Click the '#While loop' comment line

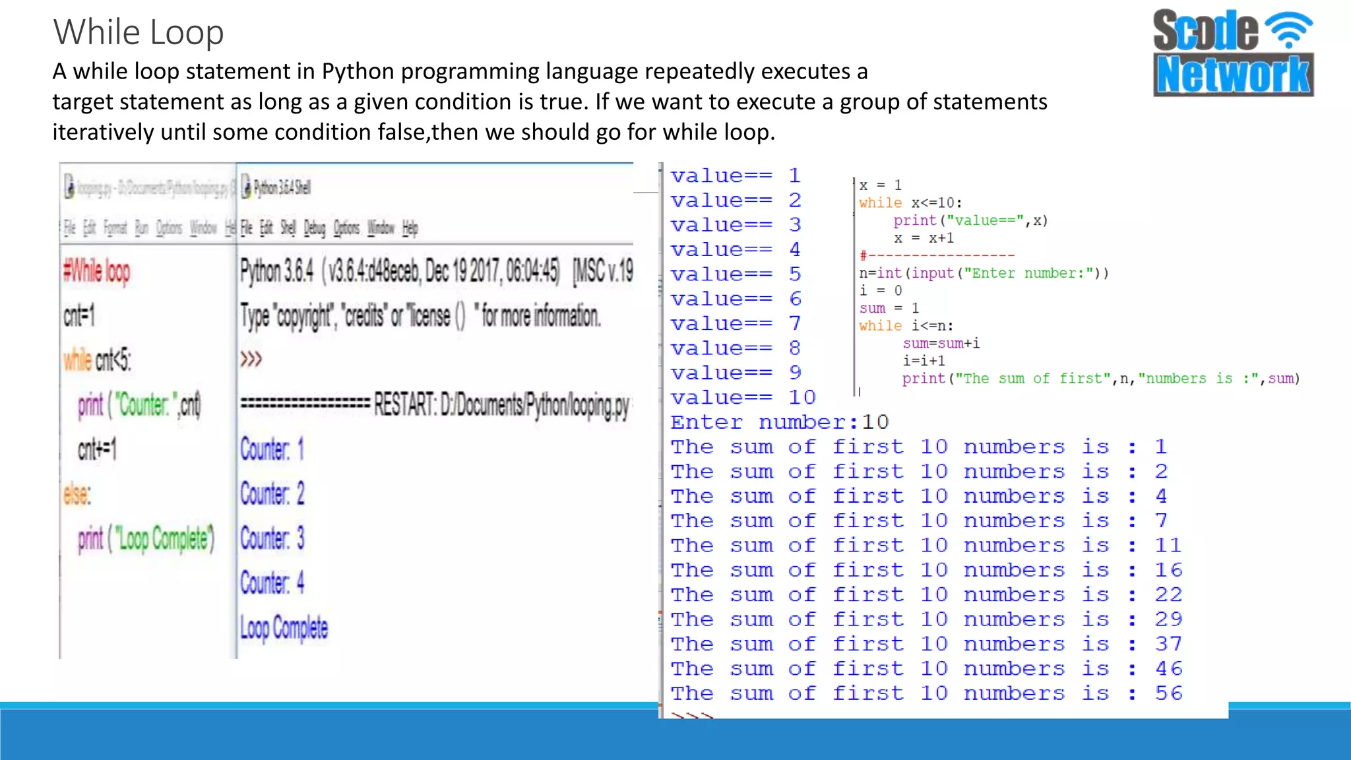pyautogui.click(x=97, y=271)
